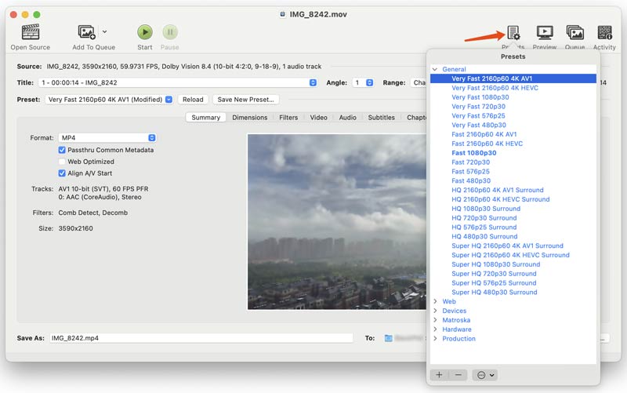Select the Fast 720p30 preset
Screen dimensions: 627x393
pos(471,162)
